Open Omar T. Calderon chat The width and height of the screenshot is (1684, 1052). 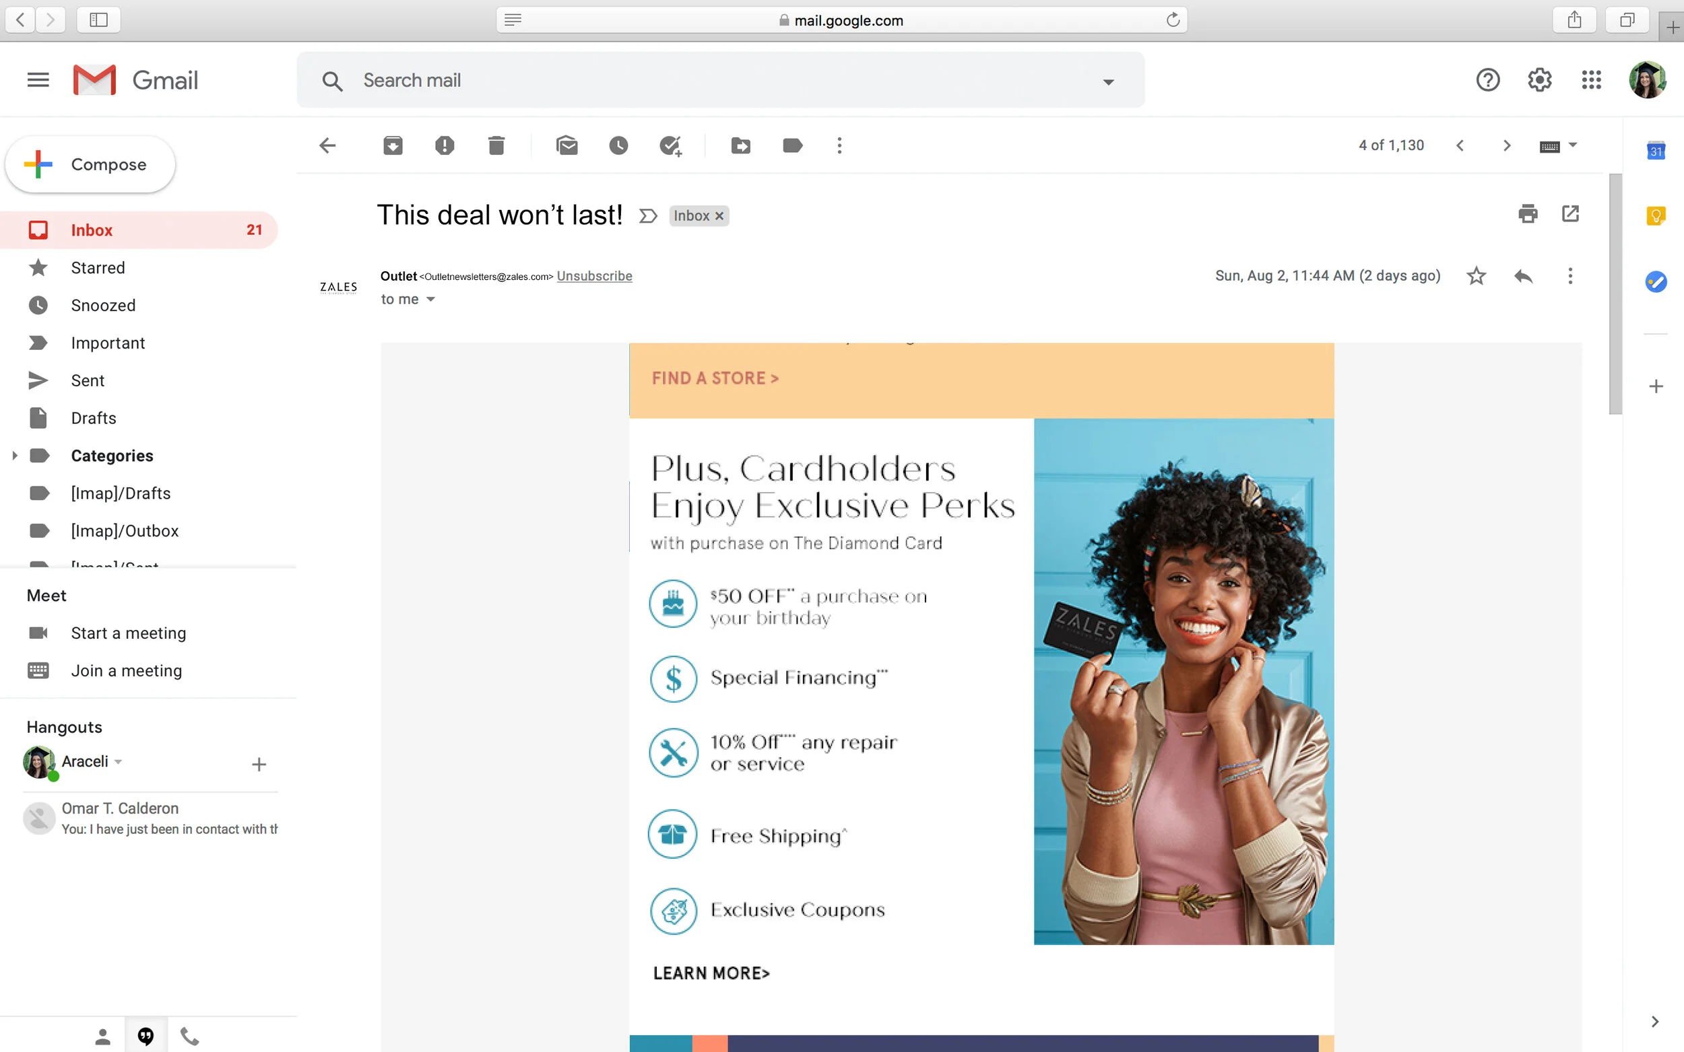pos(150,818)
